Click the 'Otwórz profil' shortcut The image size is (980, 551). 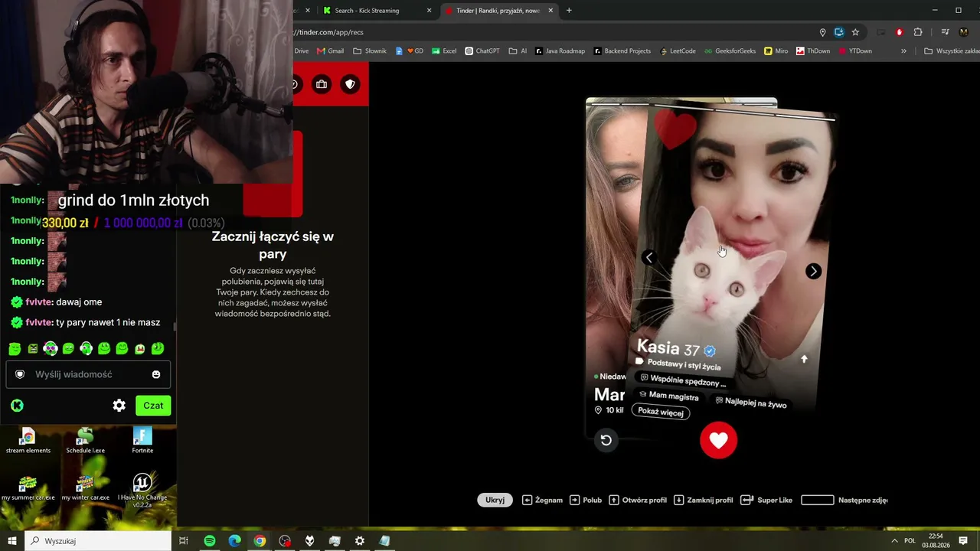[x=638, y=500]
